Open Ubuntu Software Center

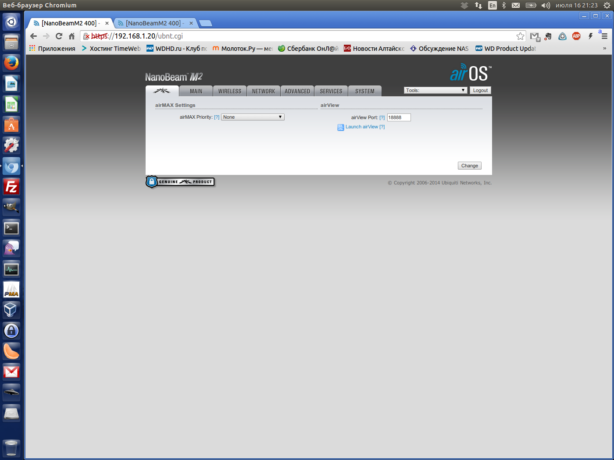(x=11, y=125)
